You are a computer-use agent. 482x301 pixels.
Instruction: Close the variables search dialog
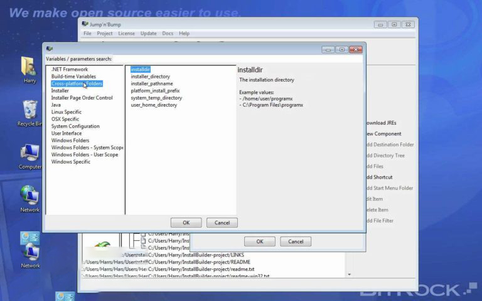[356, 50]
